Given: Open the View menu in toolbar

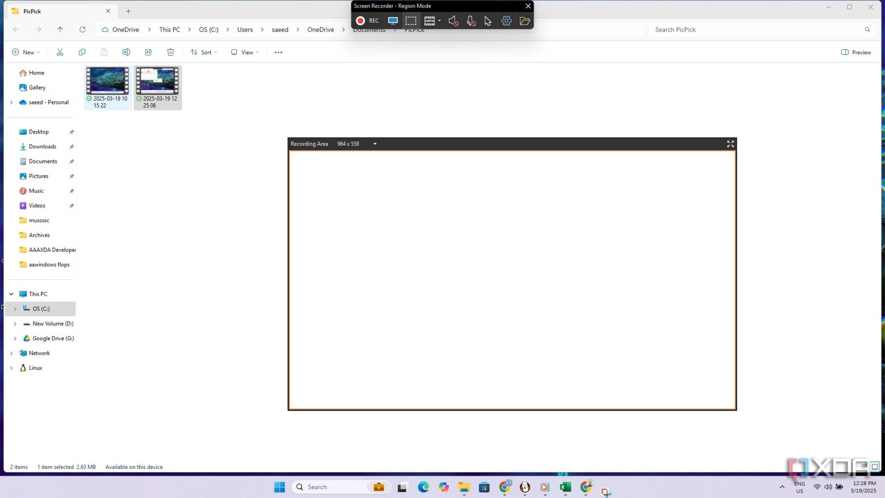Looking at the screenshot, I should pyautogui.click(x=245, y=52).
